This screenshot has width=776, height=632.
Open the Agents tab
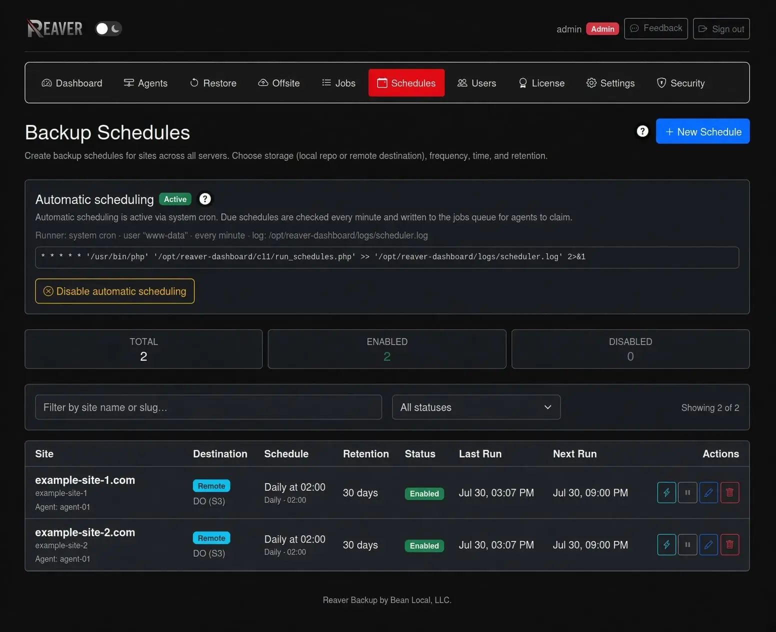pos(145,83)
